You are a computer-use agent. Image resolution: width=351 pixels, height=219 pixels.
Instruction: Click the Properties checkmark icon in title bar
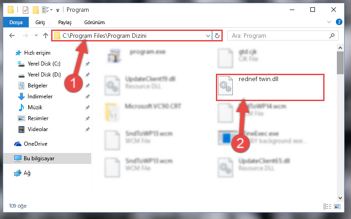(x=26, y=10)
